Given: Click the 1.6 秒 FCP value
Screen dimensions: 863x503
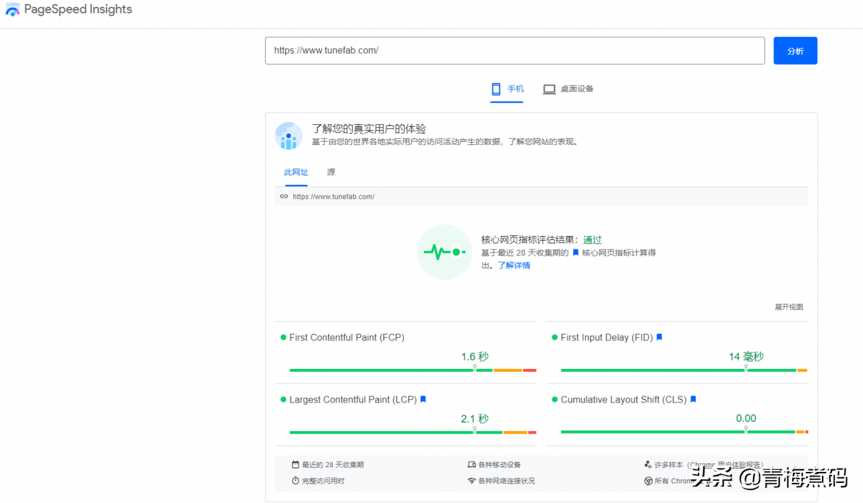Looking at the screenshot, I should [475, 357].
